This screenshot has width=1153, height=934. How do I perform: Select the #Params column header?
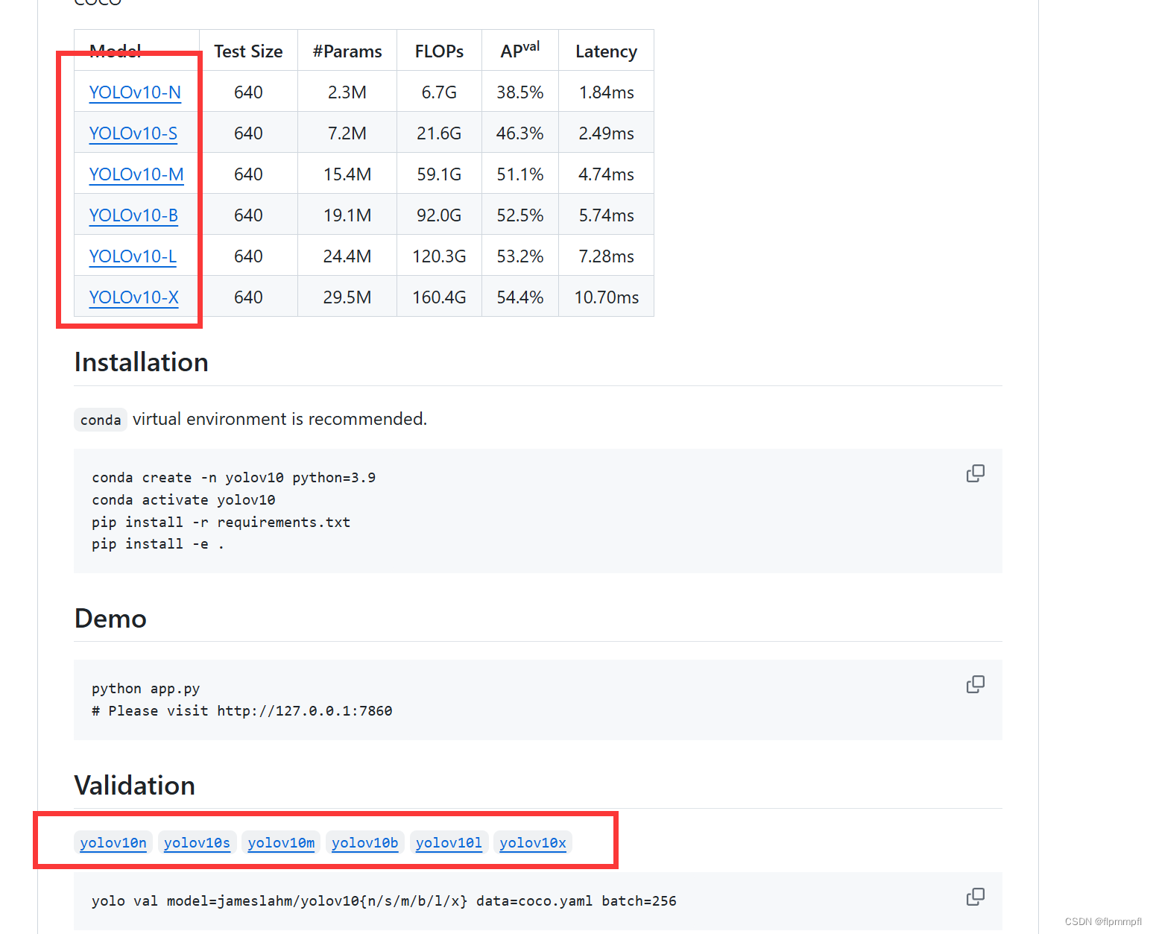347,51
